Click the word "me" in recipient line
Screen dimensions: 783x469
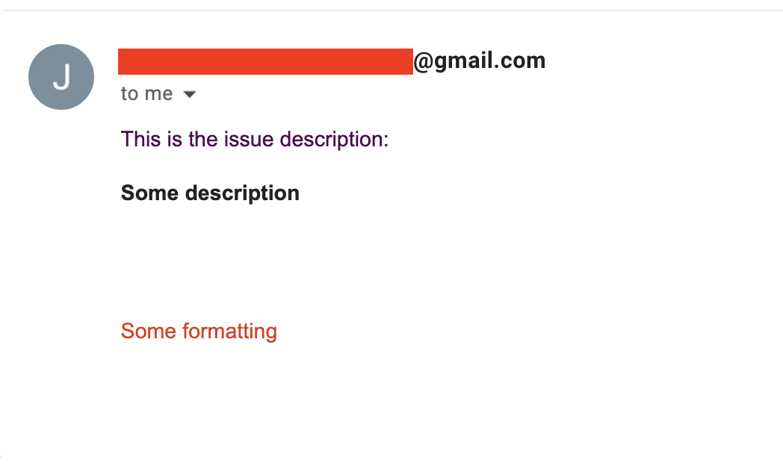pos(158,94)
